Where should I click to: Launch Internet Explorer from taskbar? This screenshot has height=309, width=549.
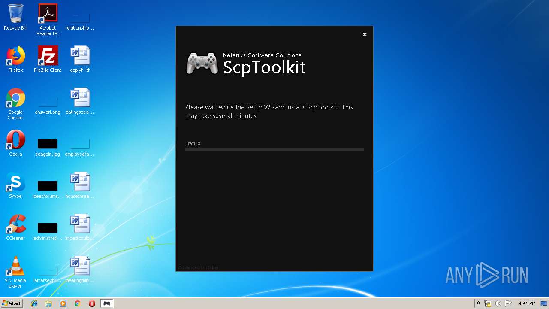34,303
